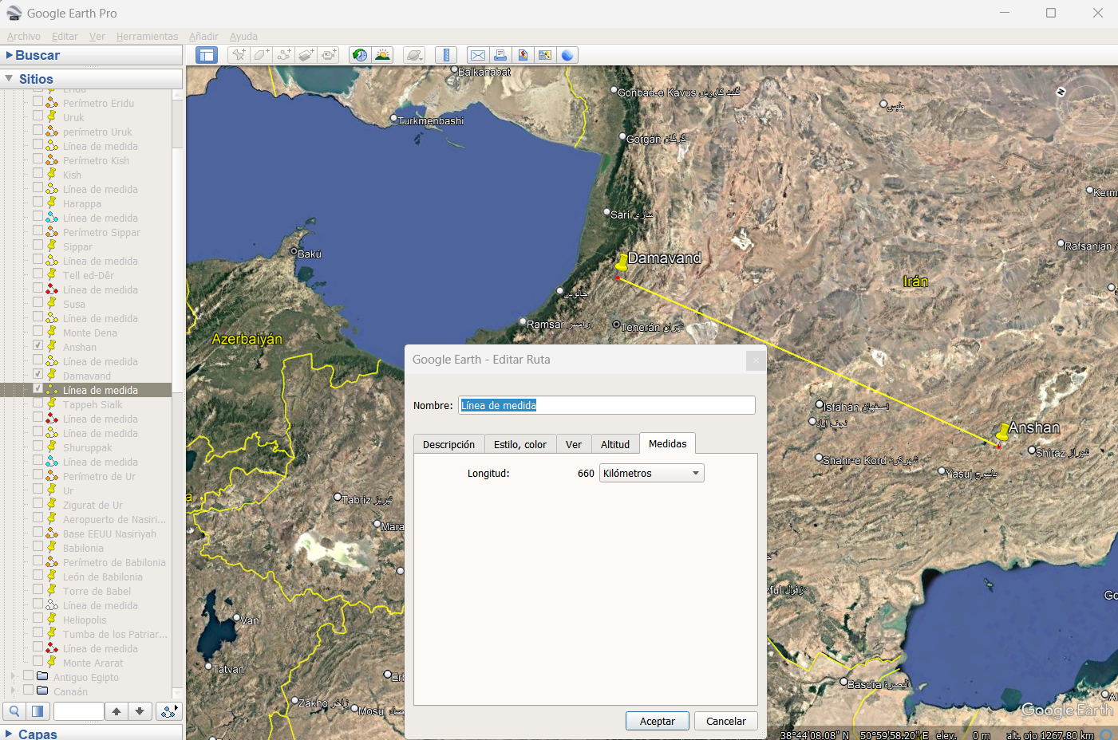
Task: Click Aceptar to confirm the route
Action: tap(658, 721)
